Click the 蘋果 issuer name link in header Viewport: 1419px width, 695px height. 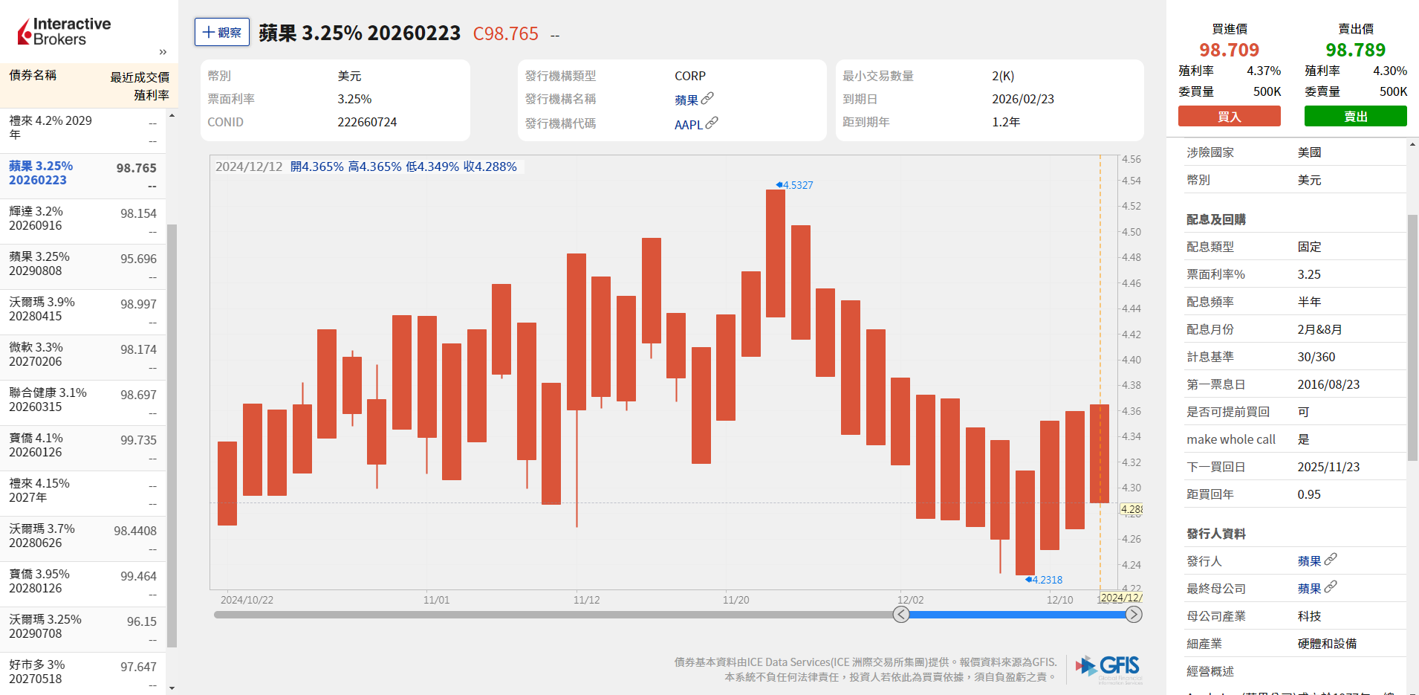click(686, 100)
